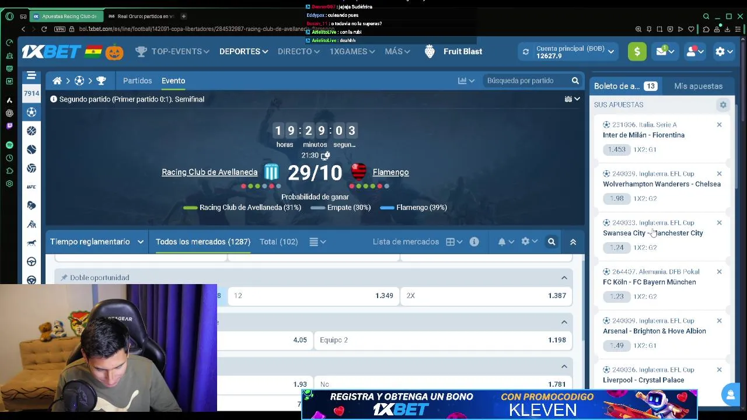
Task: Switch to the Mis apuestas tab
Action: click(698, 86)
